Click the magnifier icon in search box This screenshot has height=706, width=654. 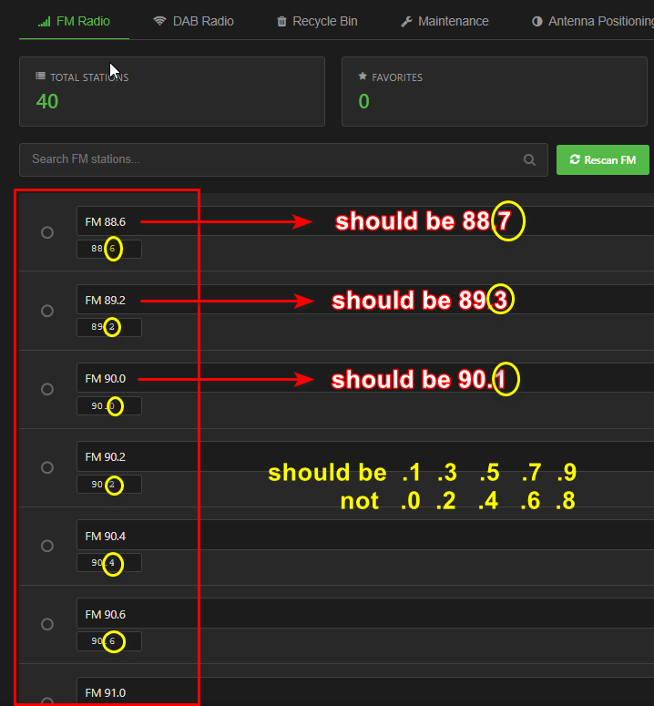tap(529, 159)
